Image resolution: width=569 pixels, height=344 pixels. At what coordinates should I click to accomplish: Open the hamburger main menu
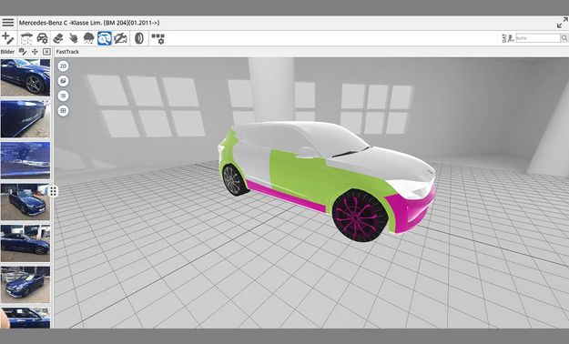click(8, 23)
